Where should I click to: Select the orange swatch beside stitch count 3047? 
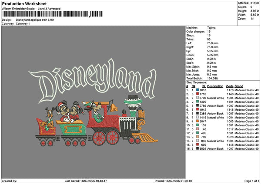(x=197, y=121)
